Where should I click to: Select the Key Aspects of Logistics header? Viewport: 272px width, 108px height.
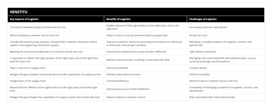point(24,19)
